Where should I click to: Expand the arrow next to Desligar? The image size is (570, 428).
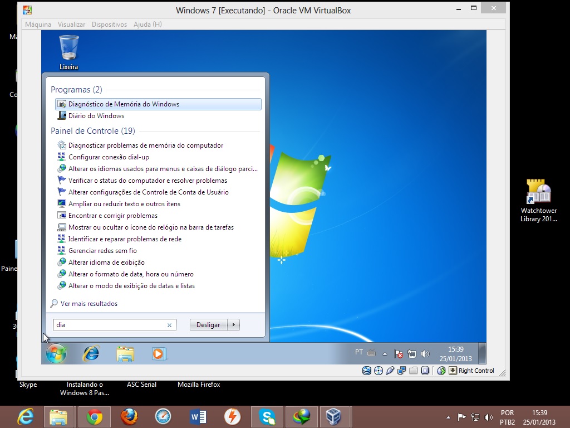234,325
